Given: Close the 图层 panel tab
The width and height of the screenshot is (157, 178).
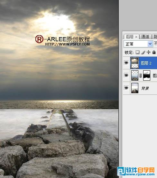Looking at the screenshot, I should click(x=136, y=37).
